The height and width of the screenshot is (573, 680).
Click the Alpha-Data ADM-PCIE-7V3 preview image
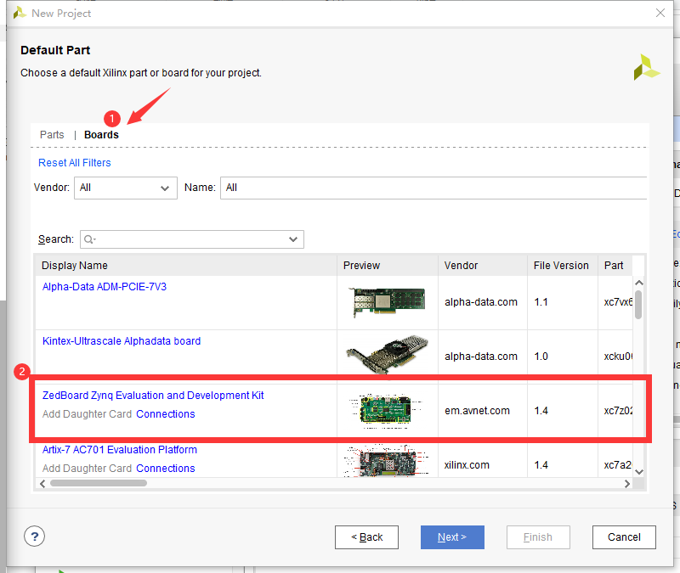pos(388,302)
